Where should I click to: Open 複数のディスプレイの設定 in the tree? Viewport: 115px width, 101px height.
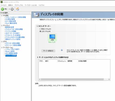coord(13,39)
